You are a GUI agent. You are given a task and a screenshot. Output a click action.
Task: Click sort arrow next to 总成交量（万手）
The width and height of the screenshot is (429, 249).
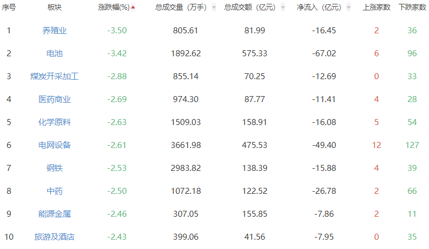pyautogui.click(x=213, y=8)
